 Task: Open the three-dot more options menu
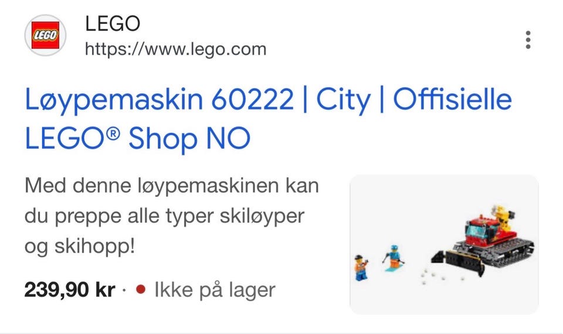click(x=528, y=40)
